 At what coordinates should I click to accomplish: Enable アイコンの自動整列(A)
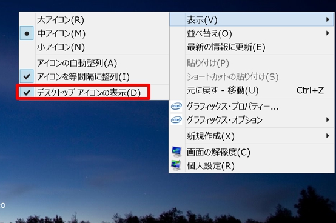94,63
